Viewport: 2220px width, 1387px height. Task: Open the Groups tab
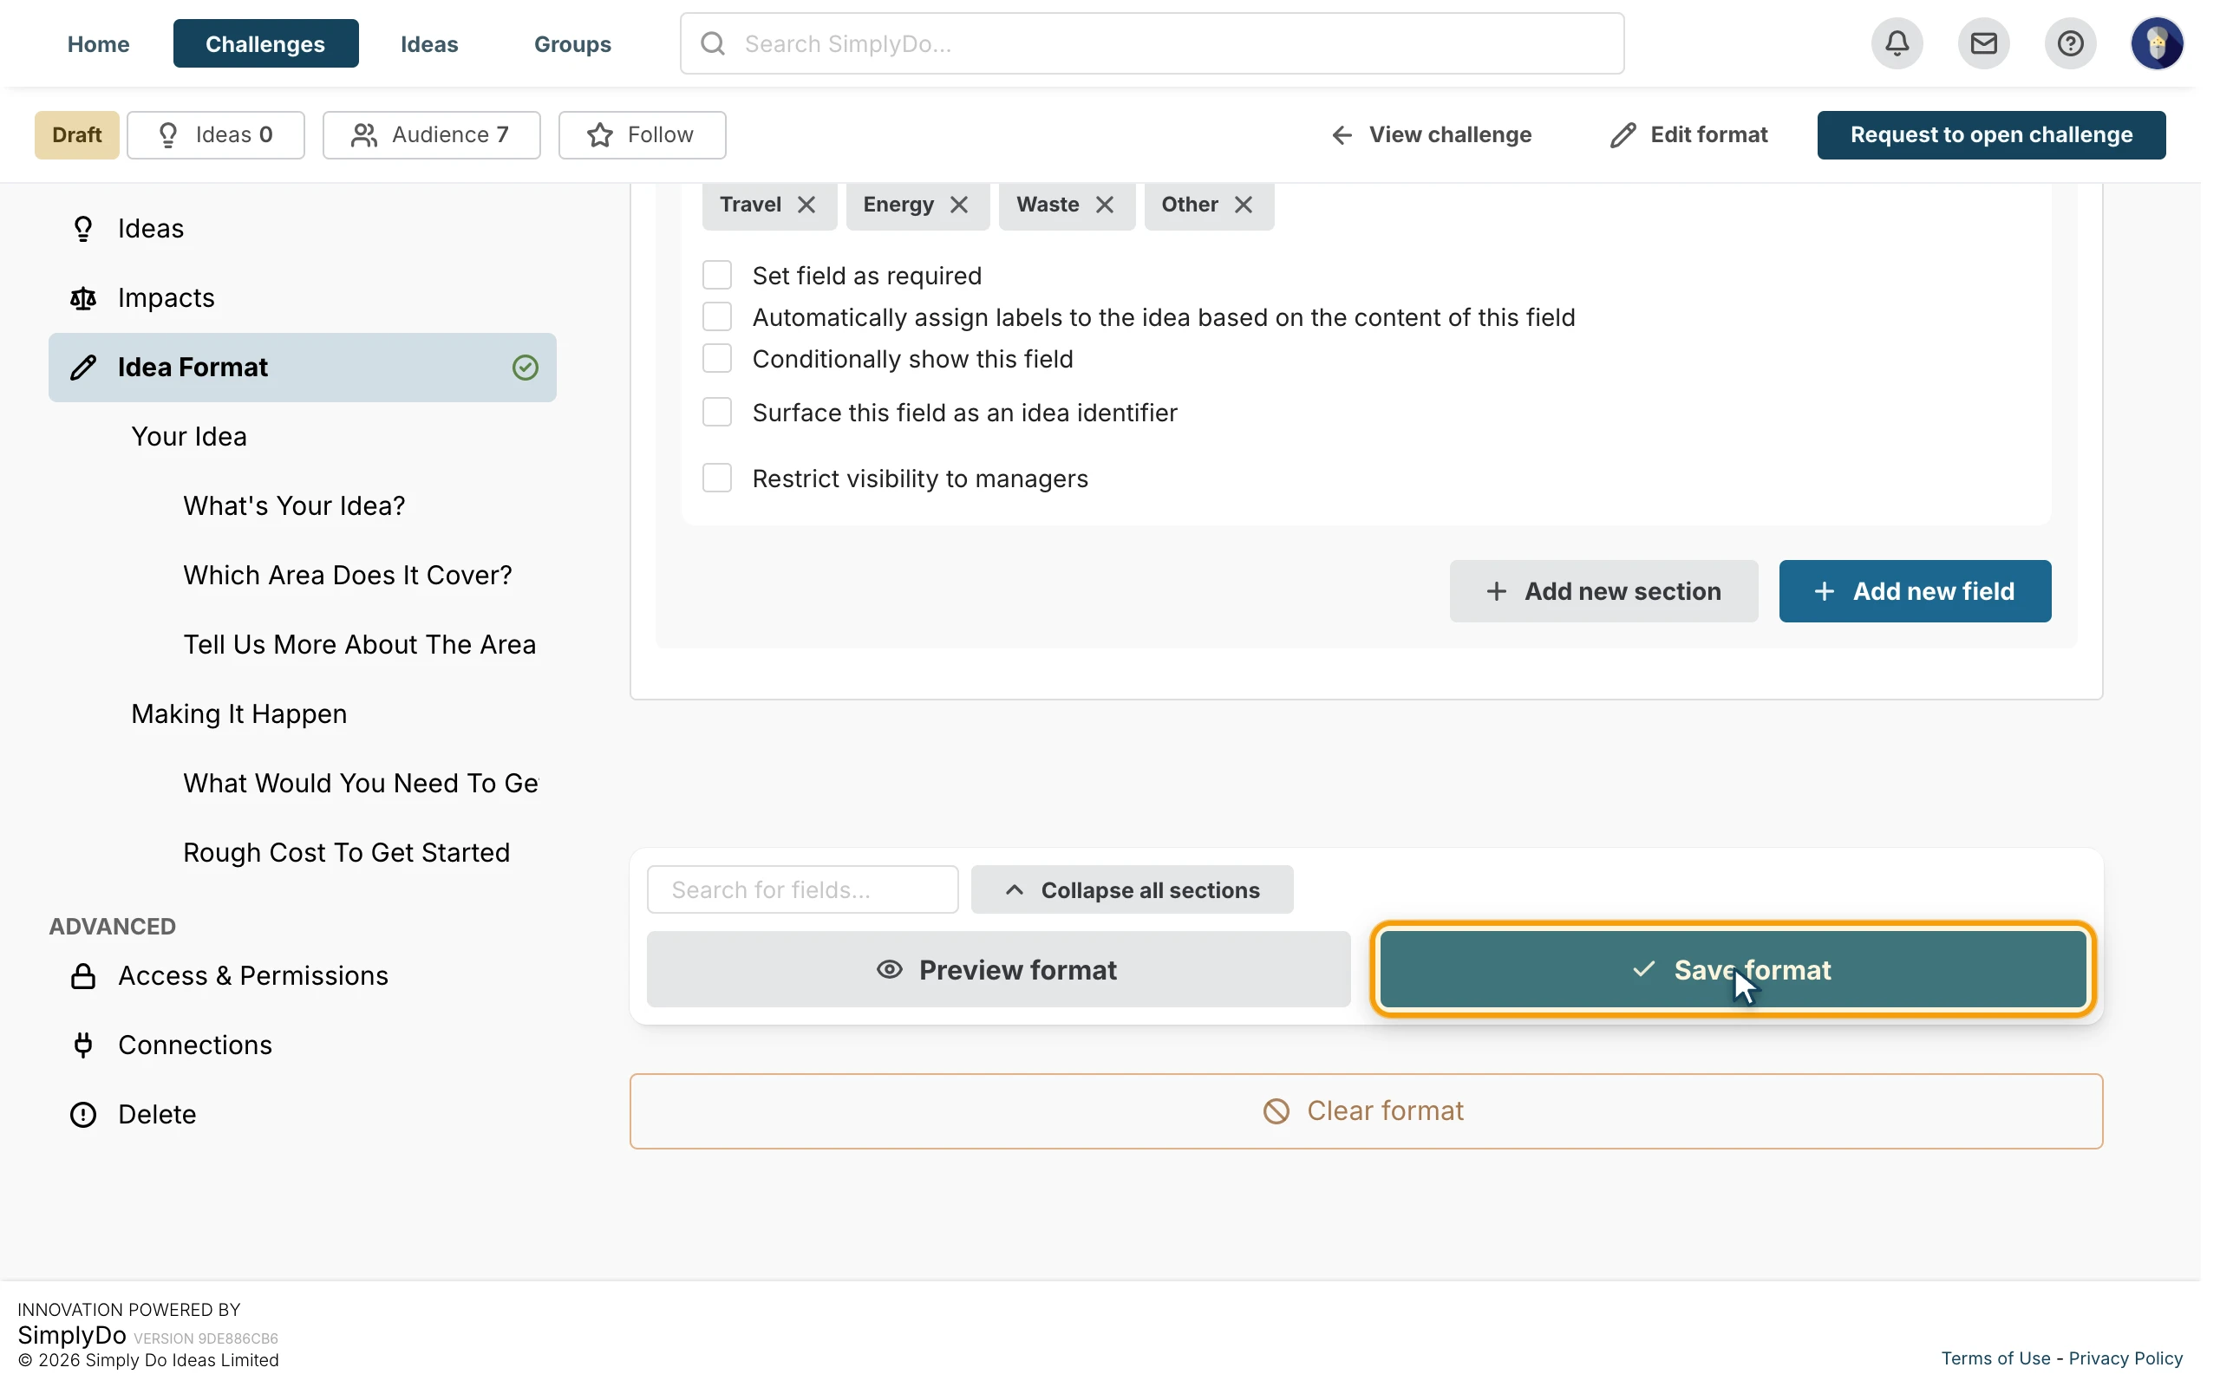(572, 43)
